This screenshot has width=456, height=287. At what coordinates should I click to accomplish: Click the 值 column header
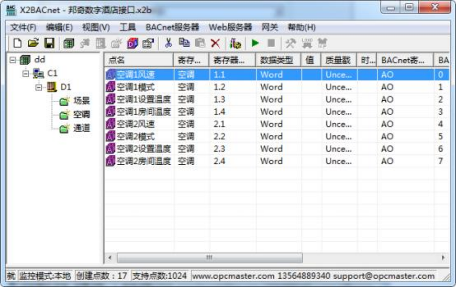click(x=311, y=60)
